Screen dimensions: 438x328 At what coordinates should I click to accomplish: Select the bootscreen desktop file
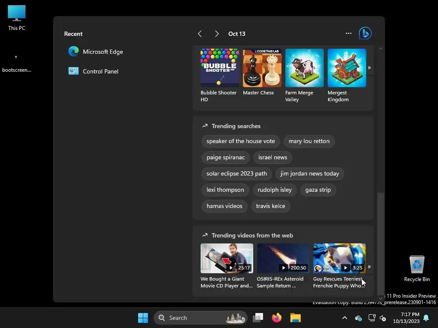click(17, 64)
